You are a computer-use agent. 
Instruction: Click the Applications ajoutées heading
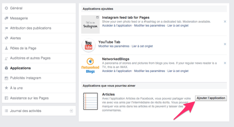pyautogui.click(x=98, y=9)
